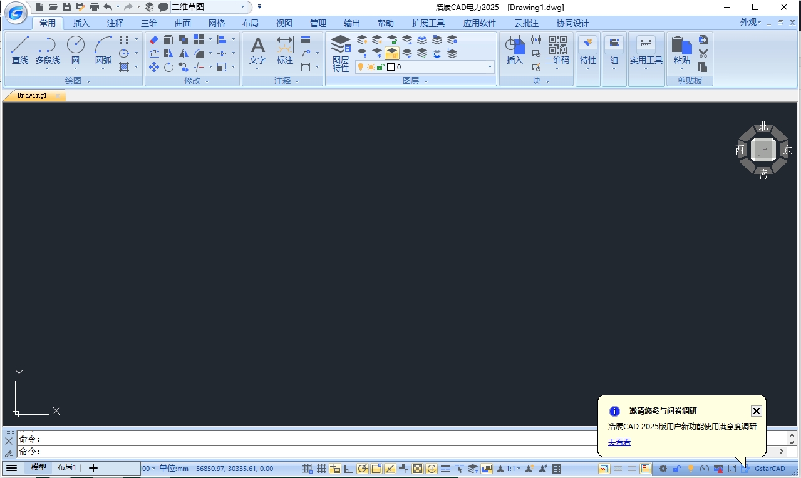Open the 外观 appearance dropdown
The width and height of the screenshot is (801, 478).
pos(750,22)
